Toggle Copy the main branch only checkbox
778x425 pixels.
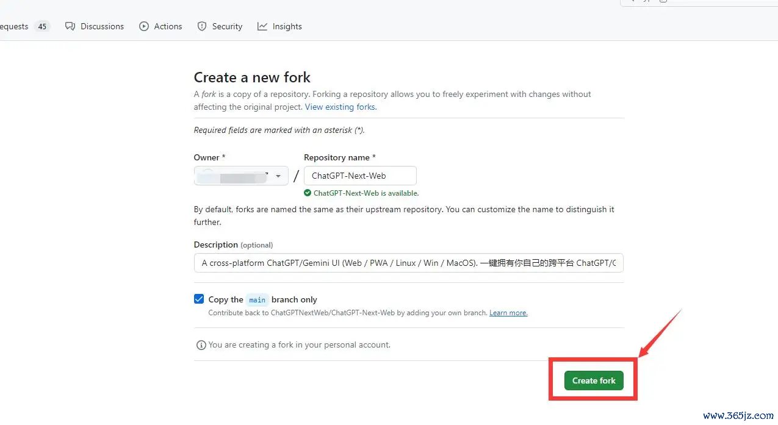click(199, 299)
